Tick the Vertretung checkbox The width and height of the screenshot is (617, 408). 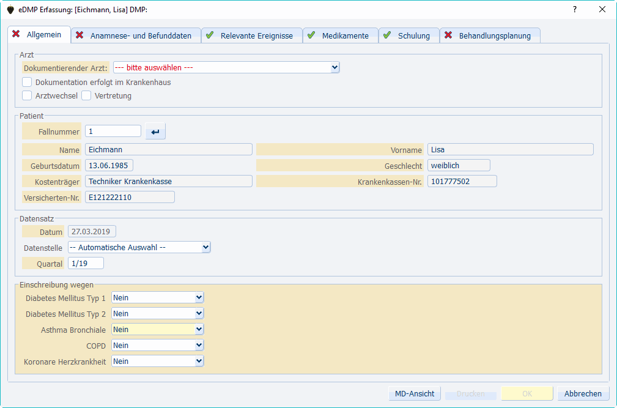point(86,95)
